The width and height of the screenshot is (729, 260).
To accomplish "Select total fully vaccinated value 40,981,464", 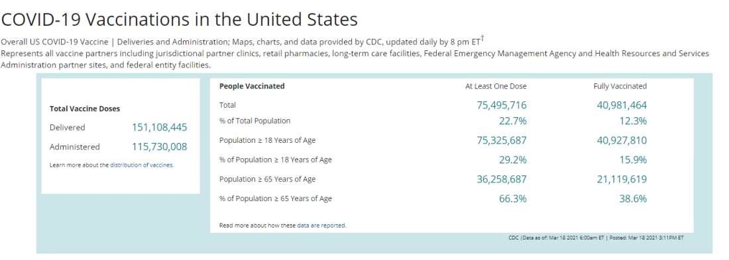I will coord(622,105).
